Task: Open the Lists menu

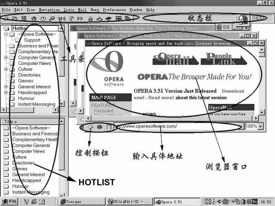Action: pyautogui.click(x=69, y=10)
